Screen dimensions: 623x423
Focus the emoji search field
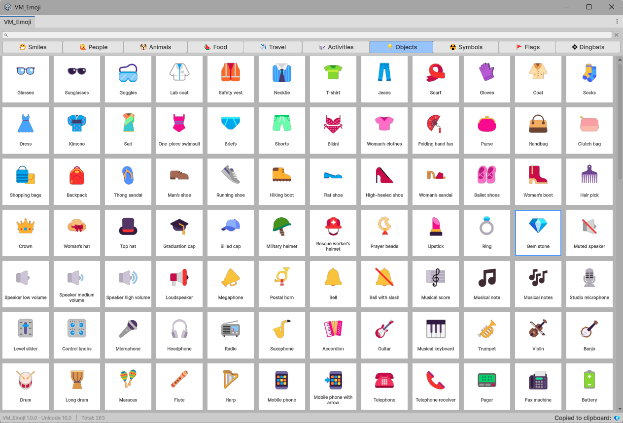click(308, 35)
